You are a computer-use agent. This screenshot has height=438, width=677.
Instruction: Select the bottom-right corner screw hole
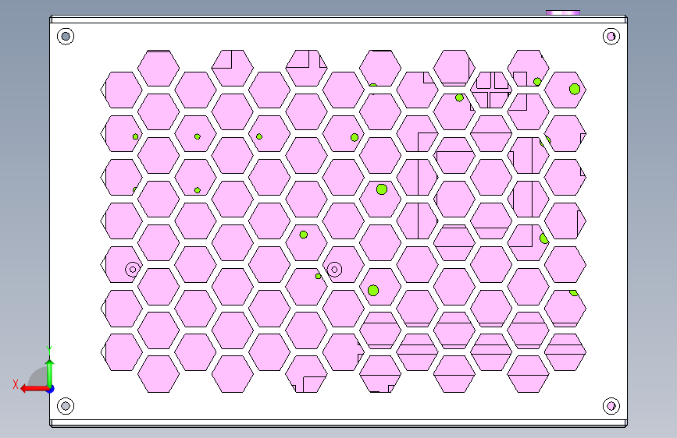611,406
